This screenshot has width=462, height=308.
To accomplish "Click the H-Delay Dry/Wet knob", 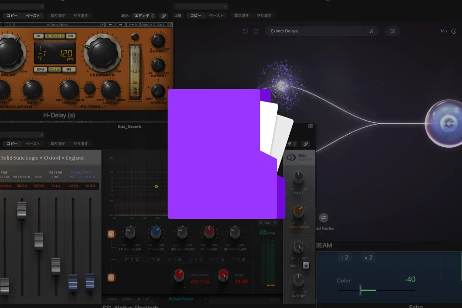I will pyautogui.click(x=158, y=41).
